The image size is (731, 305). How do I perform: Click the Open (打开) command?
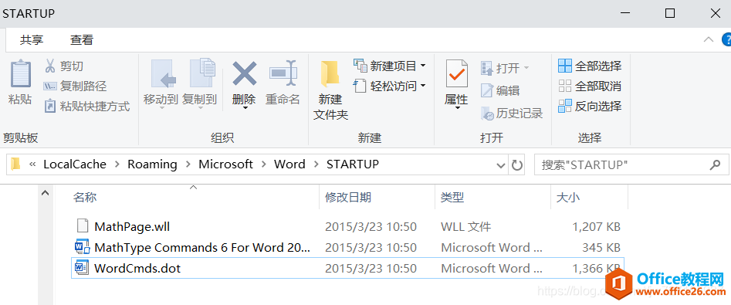(x=505, y=69)
